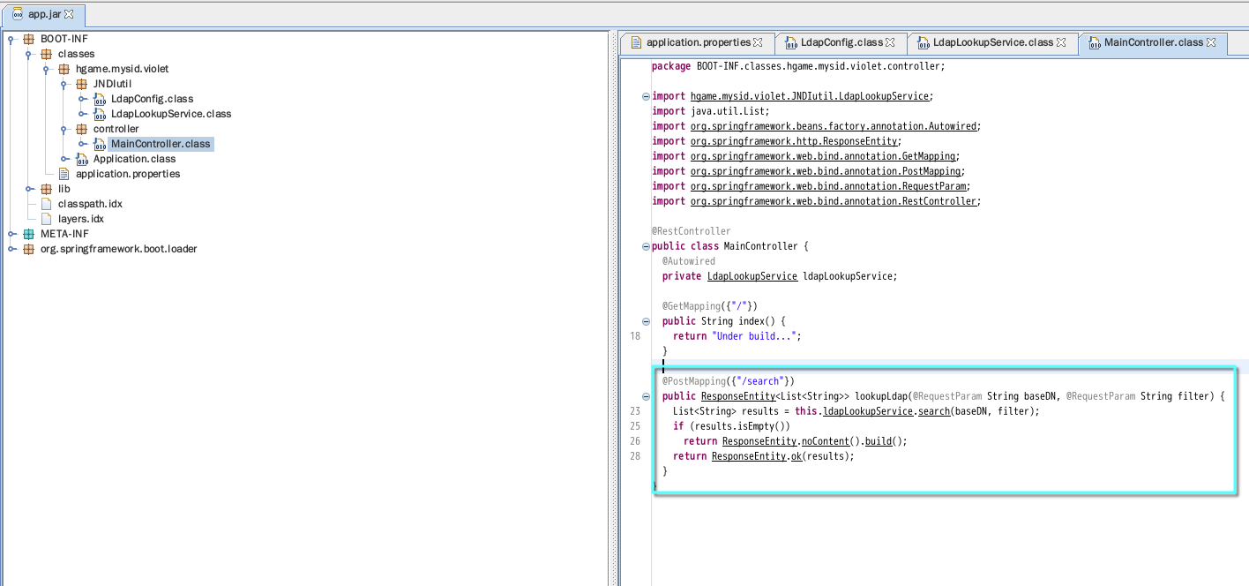Image resolution: width=1249 pixels, height=586 pixels.
Task: Click the LdapConfig.class file icon in tree
Action: [100, 99]
